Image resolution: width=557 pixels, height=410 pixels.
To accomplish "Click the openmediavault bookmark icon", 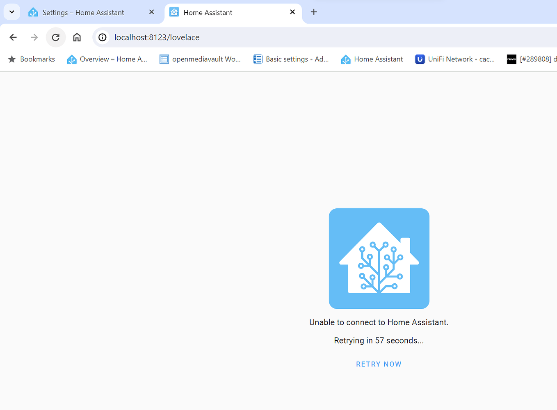I will [164, 59].
